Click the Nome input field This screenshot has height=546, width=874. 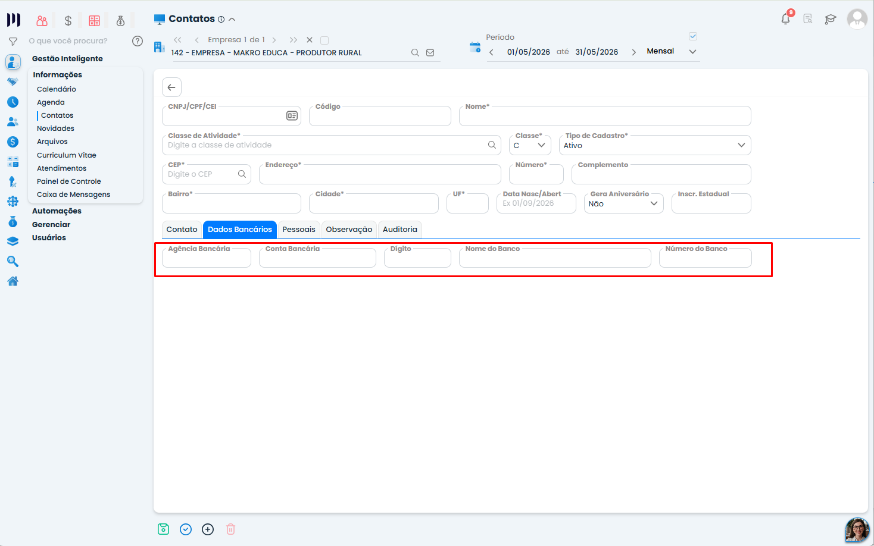pyautogui.click(x=605, y=116)
